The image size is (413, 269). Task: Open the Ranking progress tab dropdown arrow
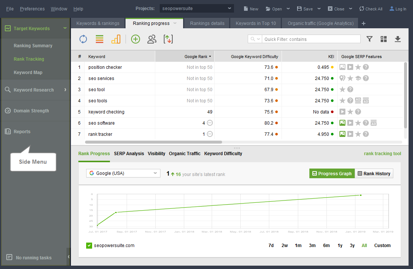pyautogui.click(x=175, y=23)
